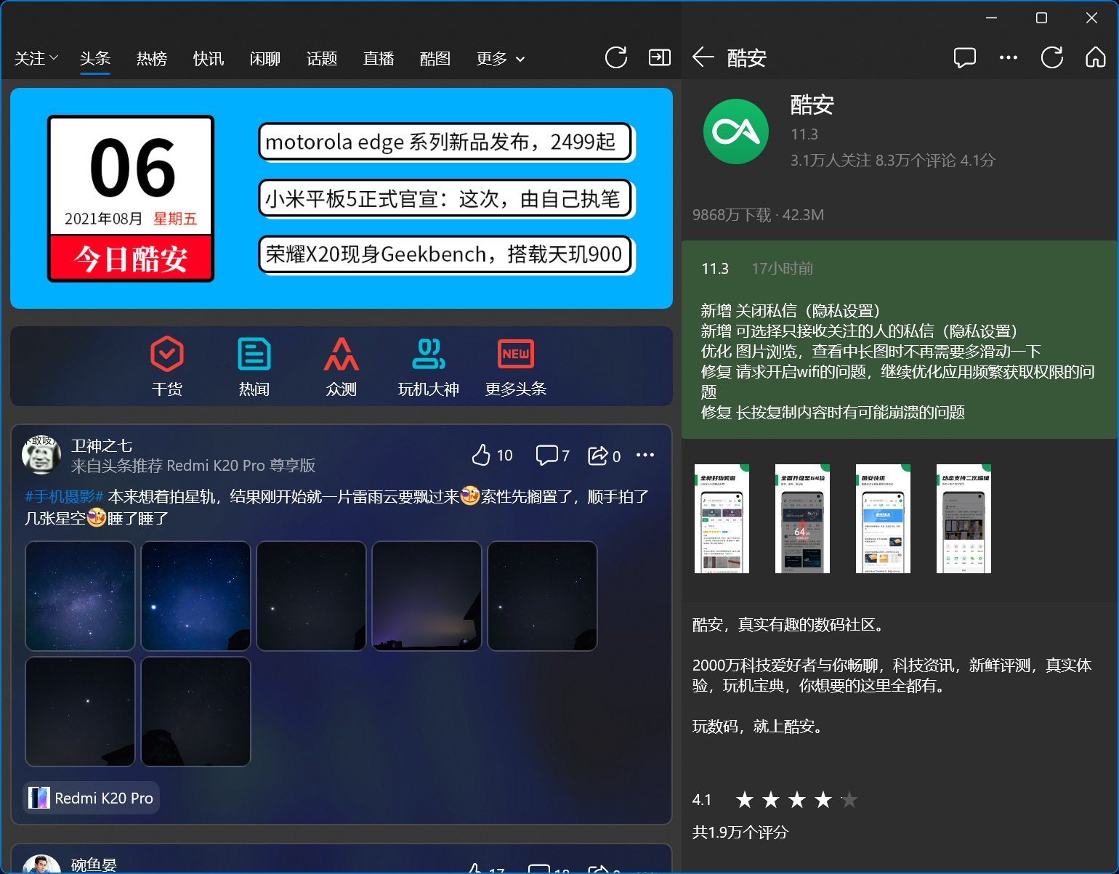1119x874 pixels.
Task: Open the three-dot menu in 酷安 header
Action: tap(1009, 57)
